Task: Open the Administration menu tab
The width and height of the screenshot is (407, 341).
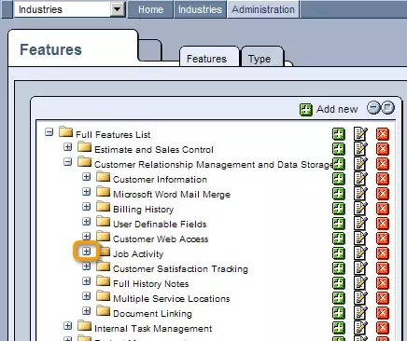Action: pyautogui.click(x=263, y=9)
